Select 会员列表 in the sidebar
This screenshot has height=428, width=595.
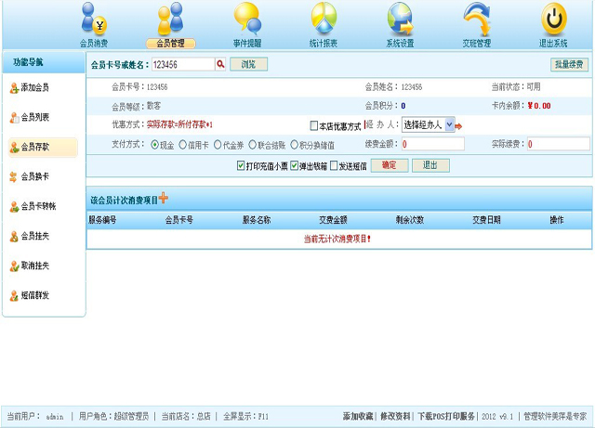click(x=35, y=117)
